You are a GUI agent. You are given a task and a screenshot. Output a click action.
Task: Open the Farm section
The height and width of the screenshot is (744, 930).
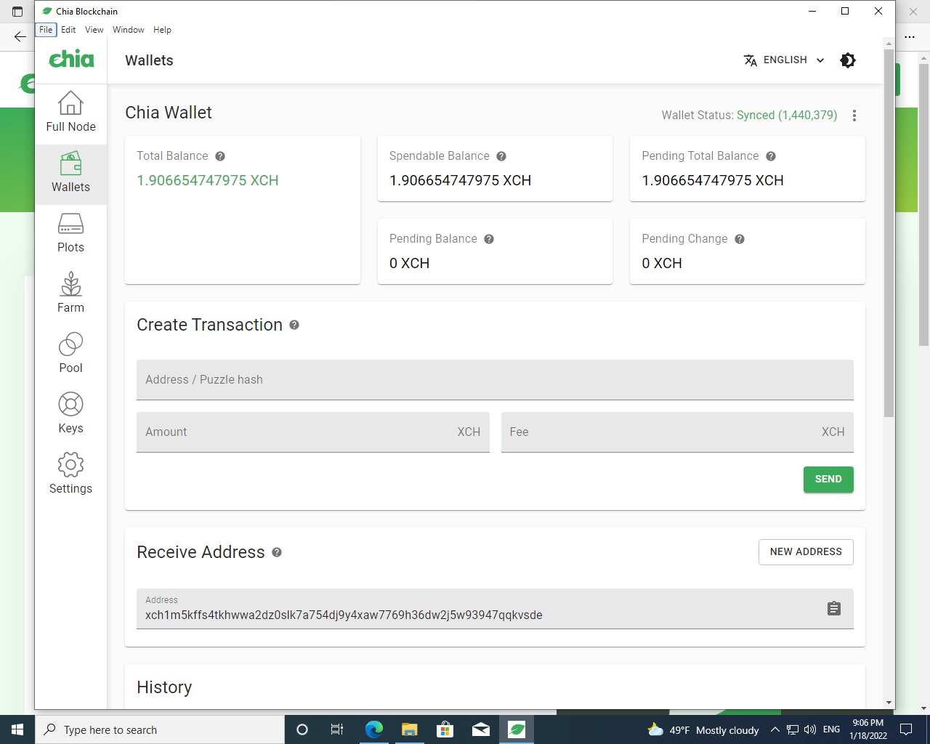70,294
